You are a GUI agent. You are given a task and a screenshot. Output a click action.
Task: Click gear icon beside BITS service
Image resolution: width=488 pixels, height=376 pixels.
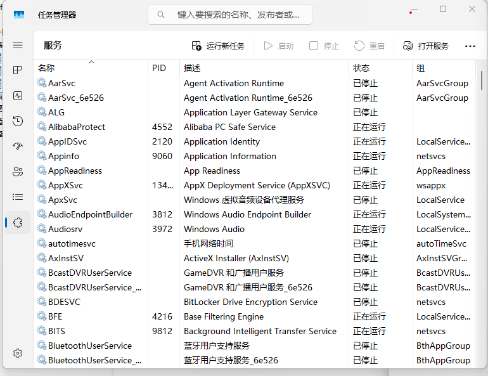[42, 330]
